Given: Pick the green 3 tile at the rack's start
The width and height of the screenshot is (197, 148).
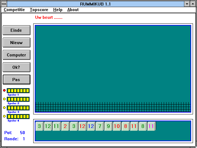Looking at the screenshot, I should point(40,126).
